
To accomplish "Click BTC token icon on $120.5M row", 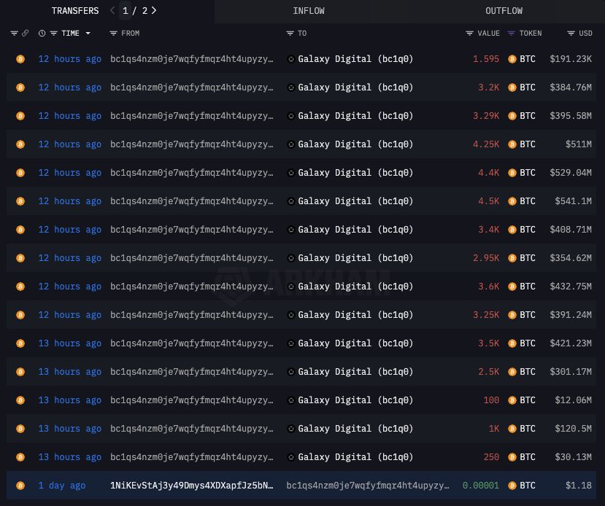I will (x=512, y=429).
